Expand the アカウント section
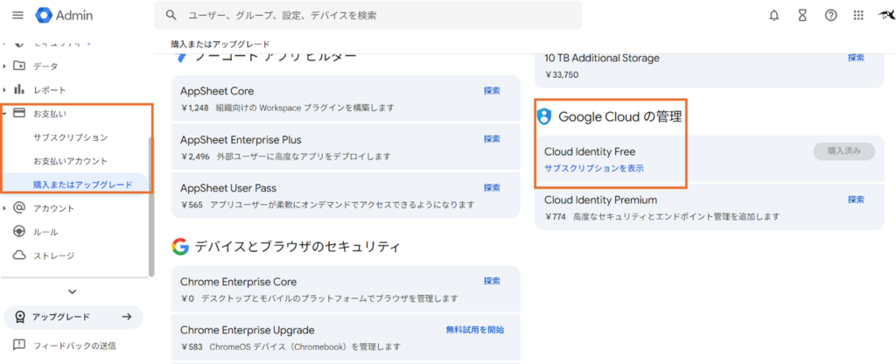This screenshot has height=364, width=896. tap(5, 208)
